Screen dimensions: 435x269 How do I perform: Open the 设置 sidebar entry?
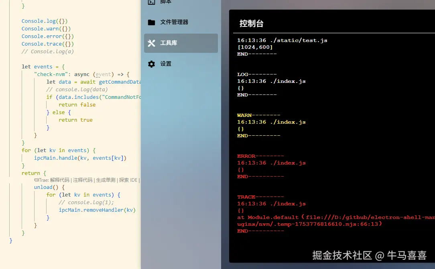(167, 64)
